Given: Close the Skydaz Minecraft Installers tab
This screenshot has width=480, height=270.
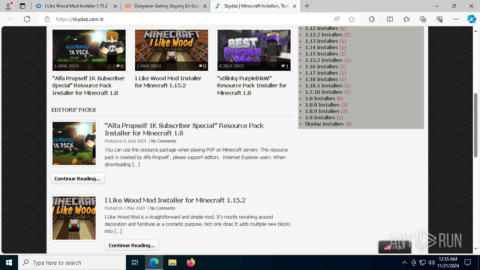Looking at the screenshot, I should click(x=294, y=6).
